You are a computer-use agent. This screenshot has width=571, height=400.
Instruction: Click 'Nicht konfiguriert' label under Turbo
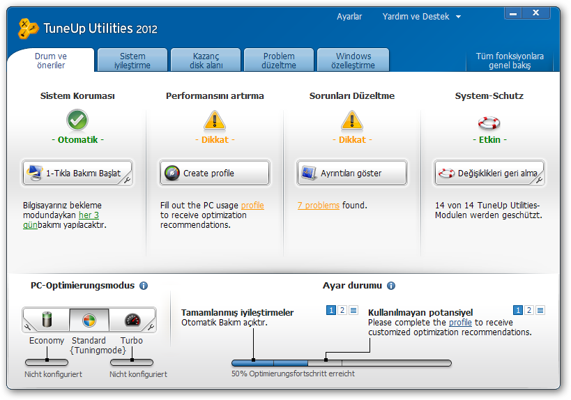tap(138, 374)
